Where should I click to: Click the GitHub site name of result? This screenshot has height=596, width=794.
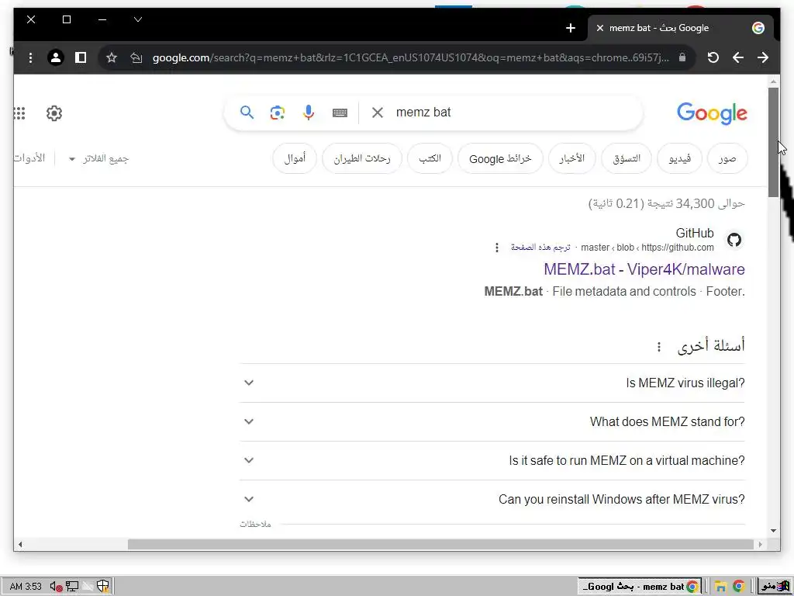click(695, 233)
